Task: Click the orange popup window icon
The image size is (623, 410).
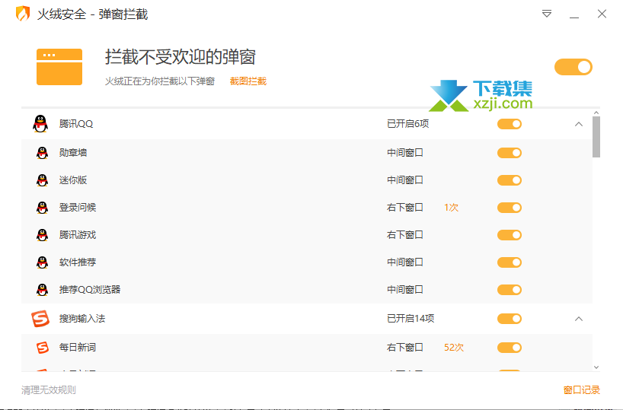Action: coord(59,67)
